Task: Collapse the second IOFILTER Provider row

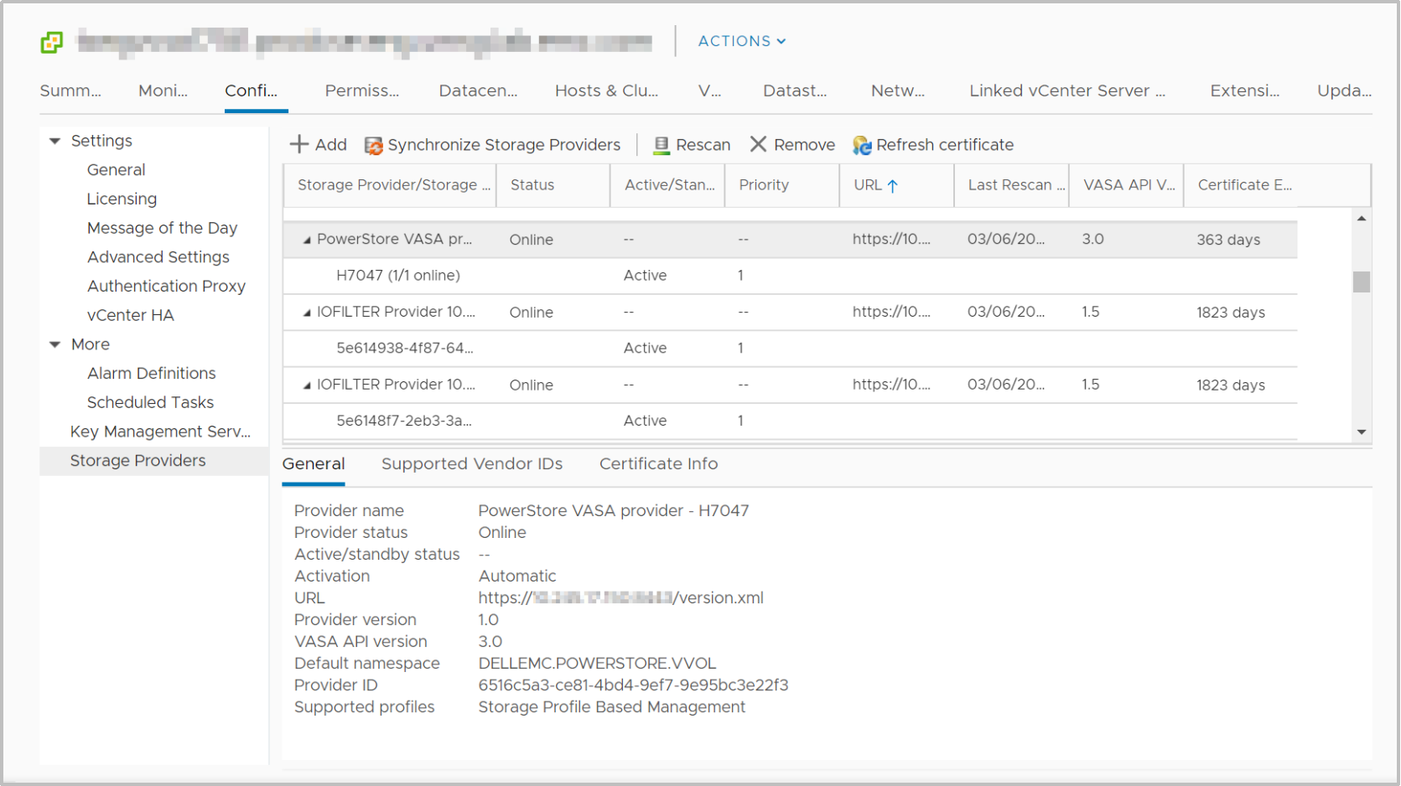Action: point(307,385)
